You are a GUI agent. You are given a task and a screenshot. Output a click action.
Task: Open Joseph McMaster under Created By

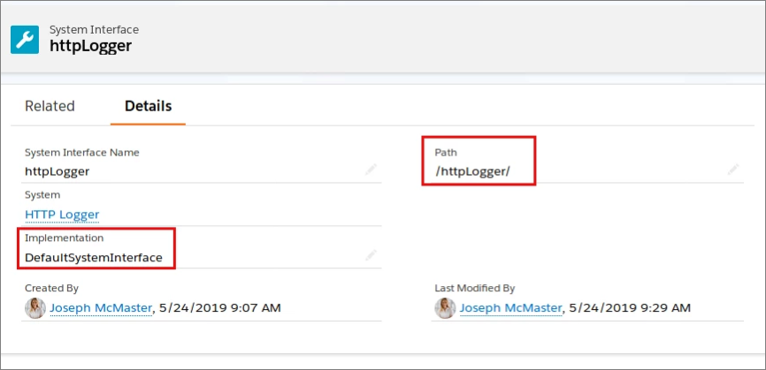101,307
